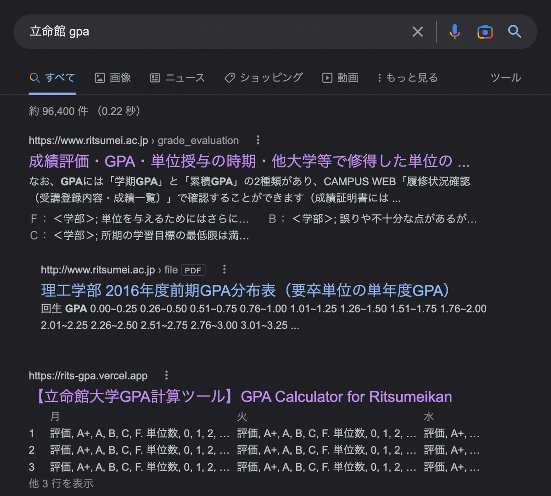Open 理工学部 2016年度前期GPA分布表 result link
The width and height of the screenshot is (551, 496).
pyautogui.click(x=246, y=290)
